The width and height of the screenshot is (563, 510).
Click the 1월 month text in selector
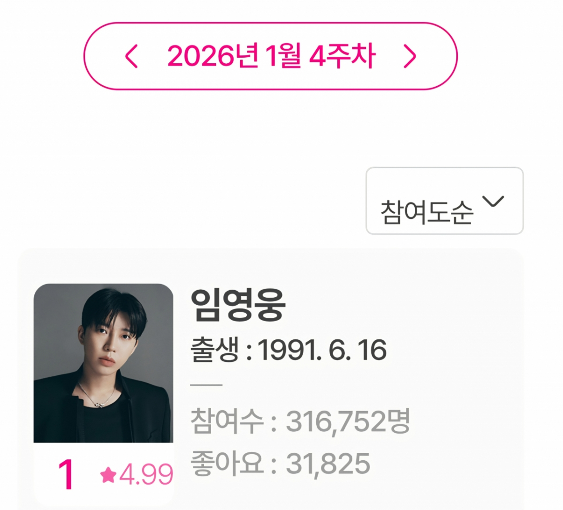point(283,56)
